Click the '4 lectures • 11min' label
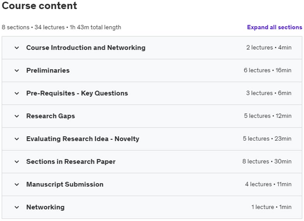304x221 pixels. click(x=268, y=184)
